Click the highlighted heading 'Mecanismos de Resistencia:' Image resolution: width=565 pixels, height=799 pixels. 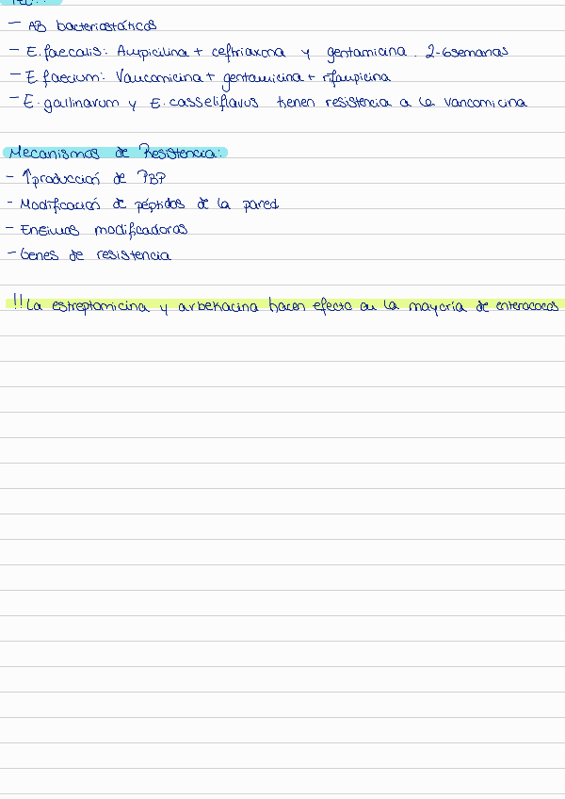tap(115, 153)
